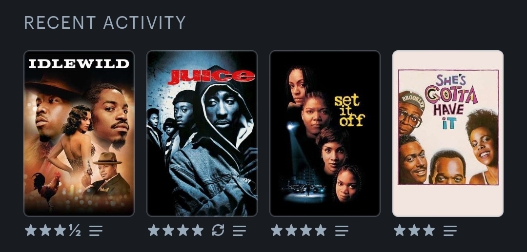
Task: Open the Juice movie poster
Action: point(202,134)
